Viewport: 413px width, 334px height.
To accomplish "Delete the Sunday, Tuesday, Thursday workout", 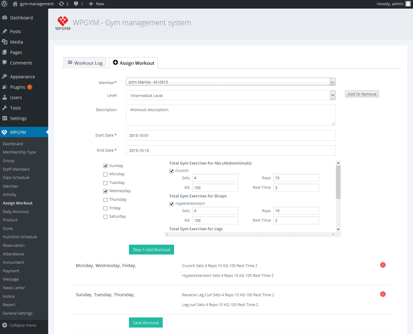I will point(383,294).
